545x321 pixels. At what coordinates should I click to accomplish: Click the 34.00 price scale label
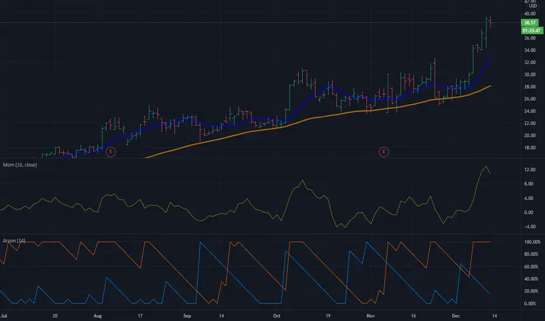pos(530,50)
